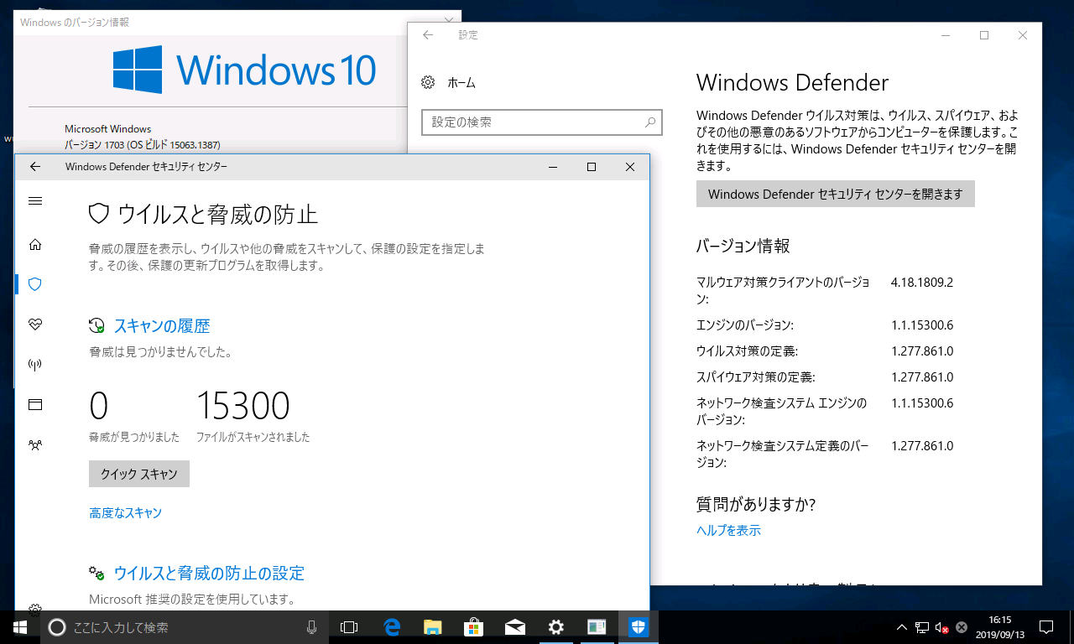The height and width of the screenshot is (644, 1074).
Task: Switch to winver window on taskbar
Action: 597,627
